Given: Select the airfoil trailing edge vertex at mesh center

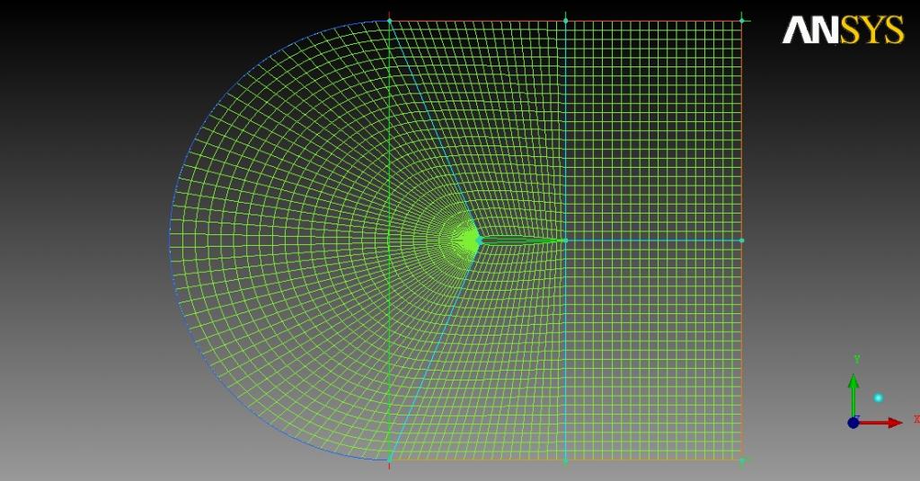Looking at the screenshot, I should [x=565, y=240].
